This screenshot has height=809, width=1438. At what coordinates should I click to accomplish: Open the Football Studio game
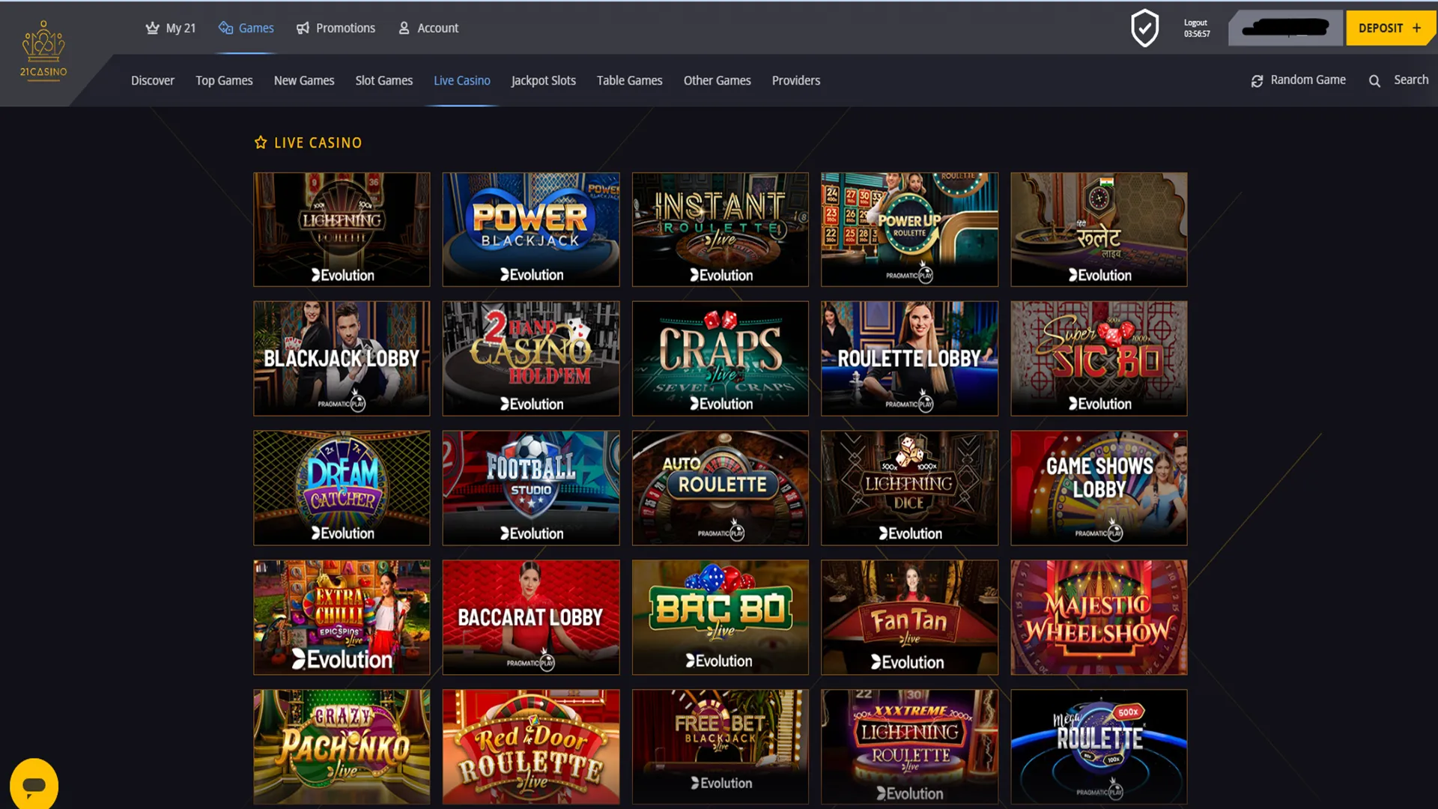(531, 488)
